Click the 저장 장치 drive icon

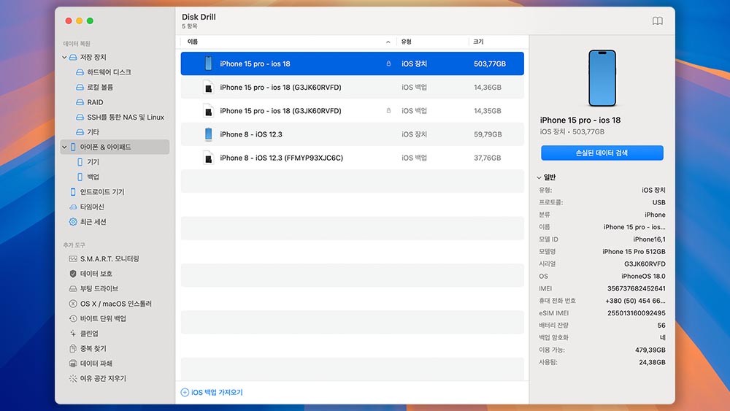(x=73, y=57)
